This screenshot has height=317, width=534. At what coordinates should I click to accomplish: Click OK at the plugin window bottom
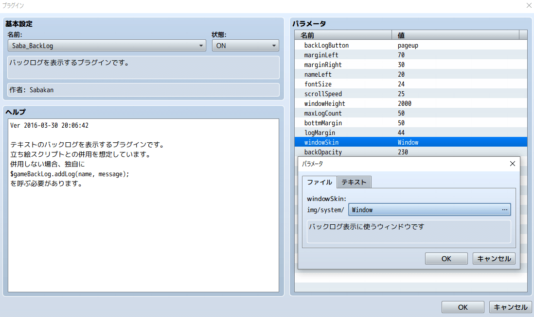click(463, 307)
